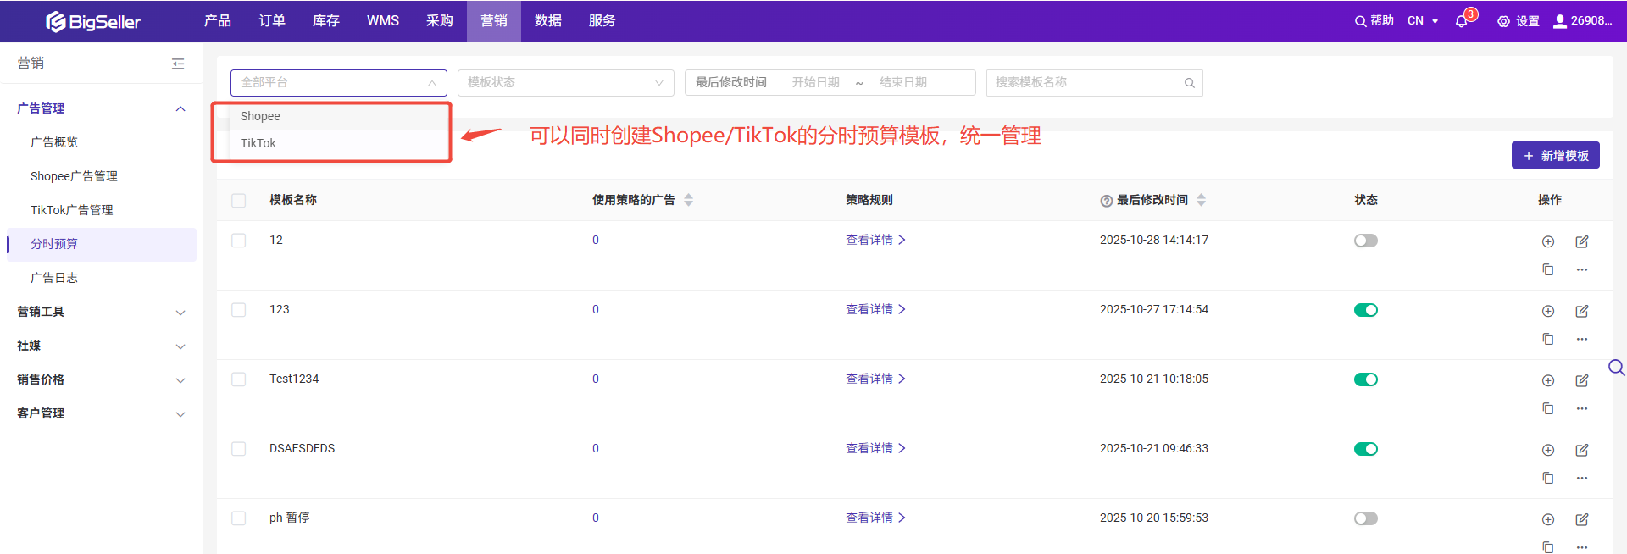This screenshot has width=1627, height=554.
Task: Enable the status toggle for template 12
Action: pos(1365,241)
